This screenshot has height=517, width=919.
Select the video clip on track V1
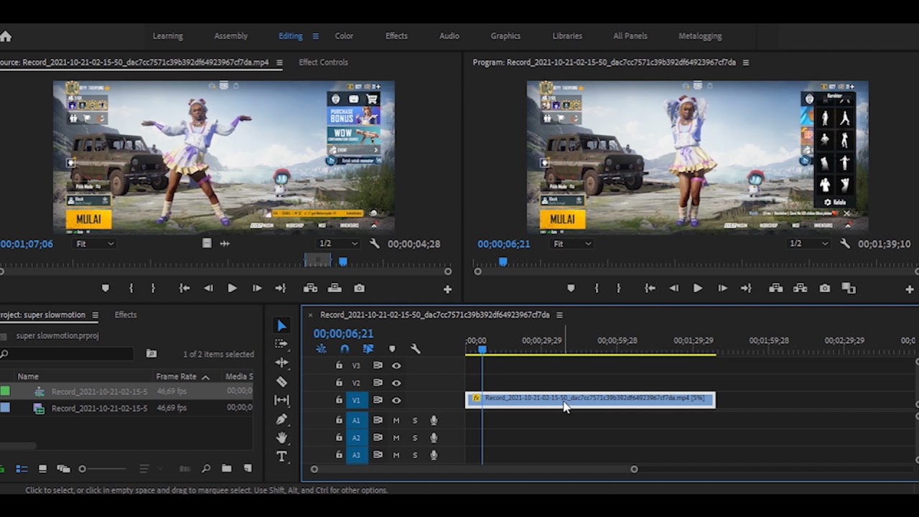point(632,399)
